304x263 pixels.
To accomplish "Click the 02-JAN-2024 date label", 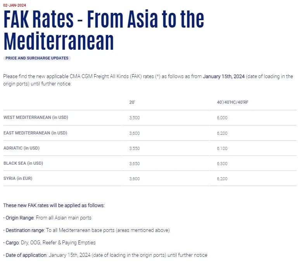I will pyautogui.click(x=14, y=5).
